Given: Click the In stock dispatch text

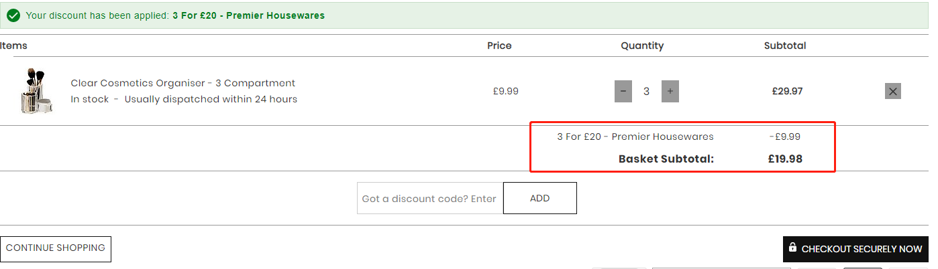Looking at the screenshot, I should (x=184, y=99).
